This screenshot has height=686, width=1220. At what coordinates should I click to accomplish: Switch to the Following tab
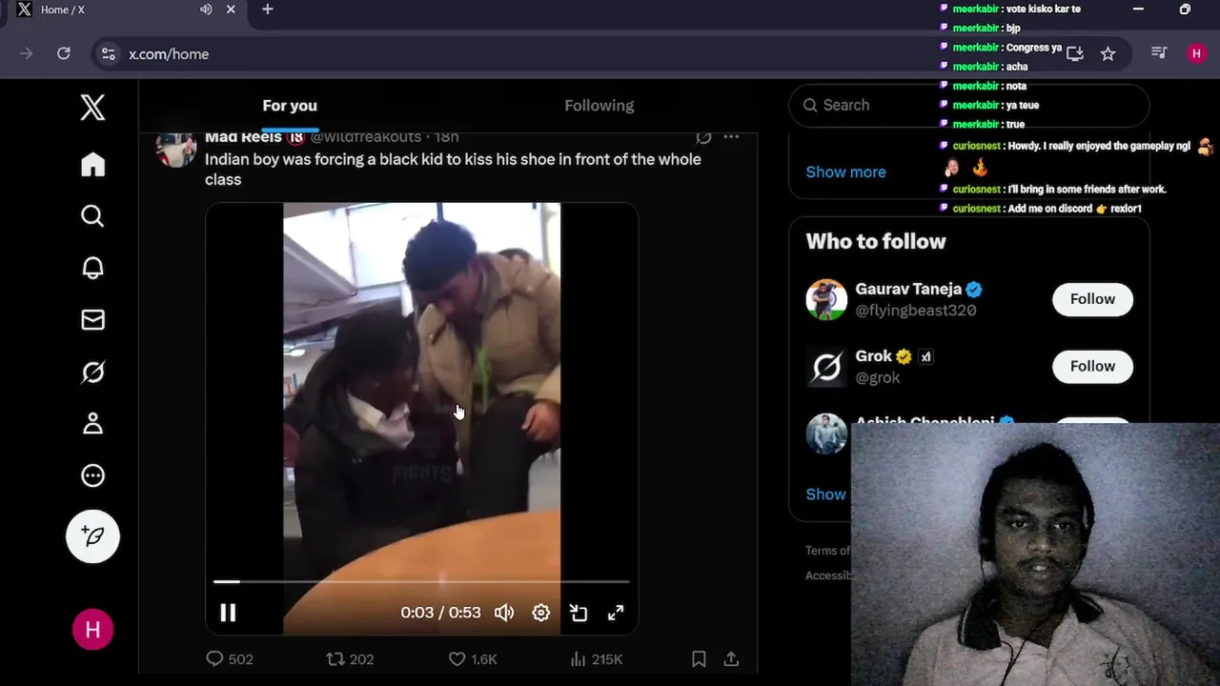(x=599, y=106)
